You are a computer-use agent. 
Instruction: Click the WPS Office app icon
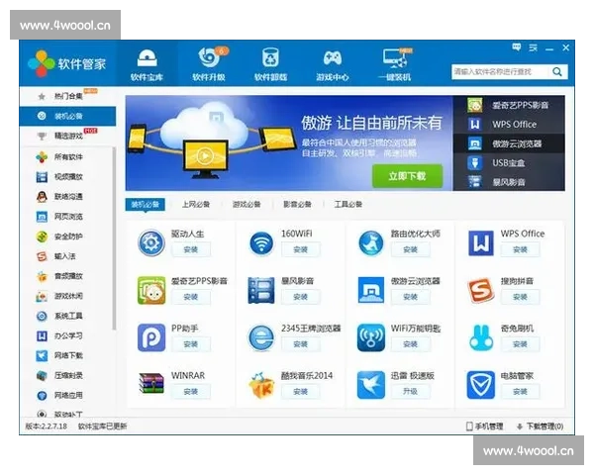481,241
